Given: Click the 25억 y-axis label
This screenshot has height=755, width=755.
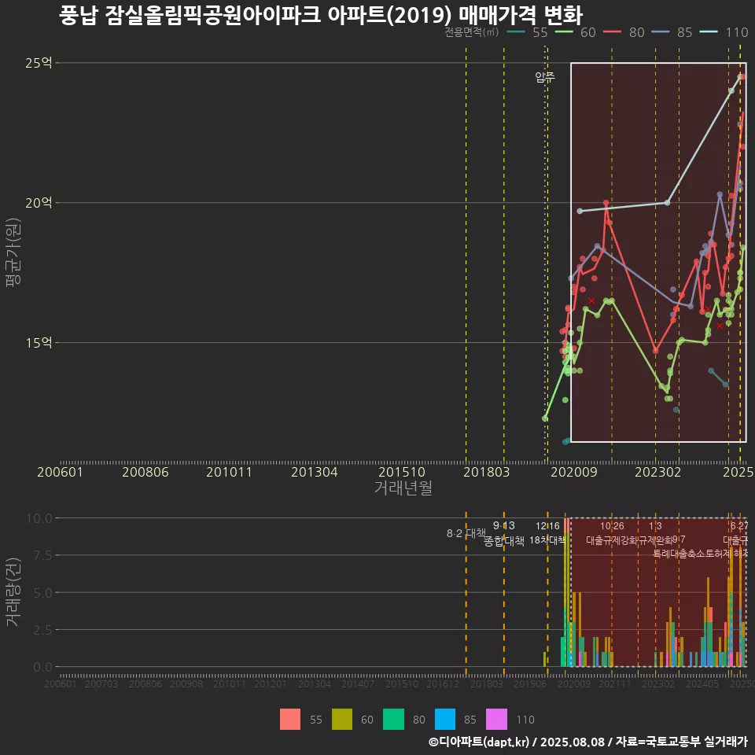Looking at the screenshot, I should [39, 63].
